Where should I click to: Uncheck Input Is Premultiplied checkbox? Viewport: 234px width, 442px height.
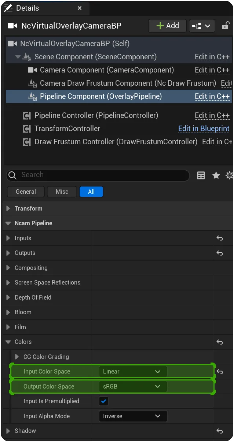pyautogui.click(x=104, y=401)
